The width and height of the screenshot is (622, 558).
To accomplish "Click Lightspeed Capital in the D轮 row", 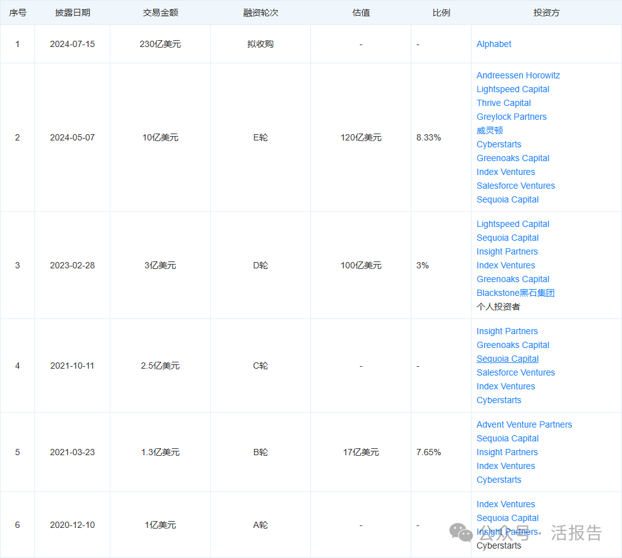I will pos(513,224).
